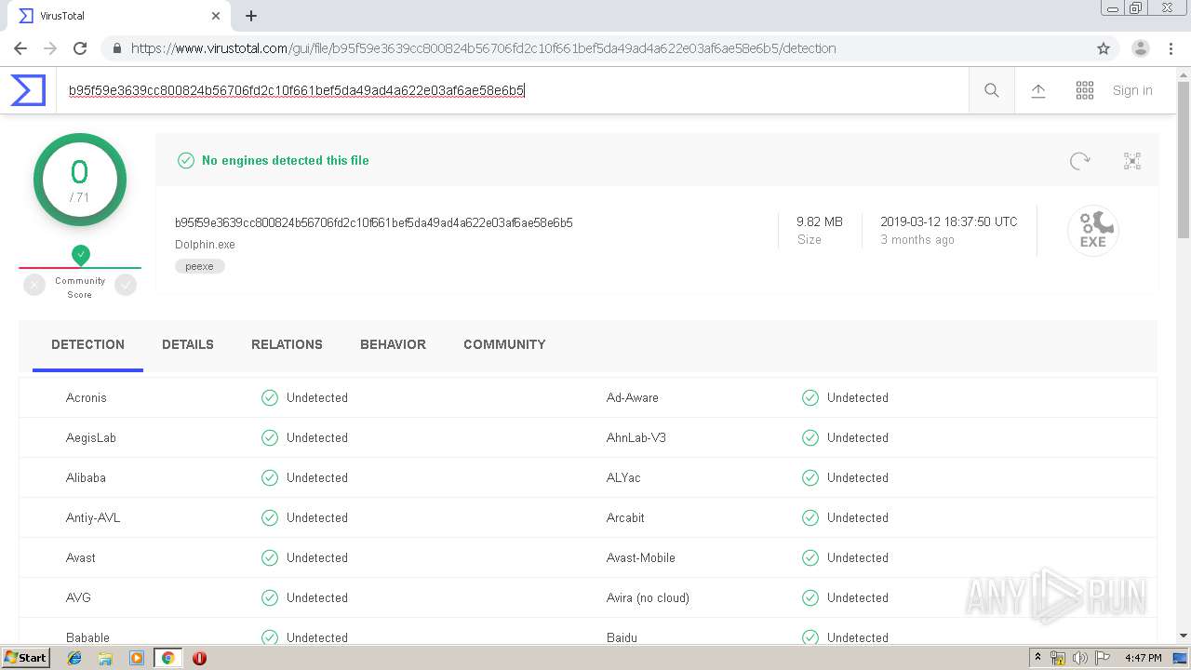Switch to the COMMUNITY tab

tap(504, 344)
